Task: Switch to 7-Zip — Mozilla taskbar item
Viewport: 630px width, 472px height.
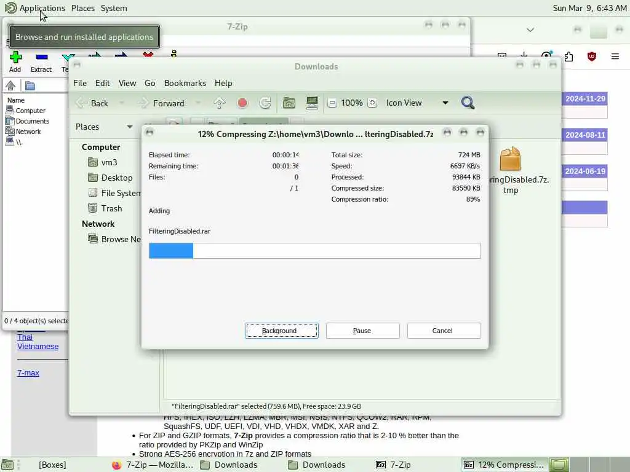Action: click(x=153, y=465)
